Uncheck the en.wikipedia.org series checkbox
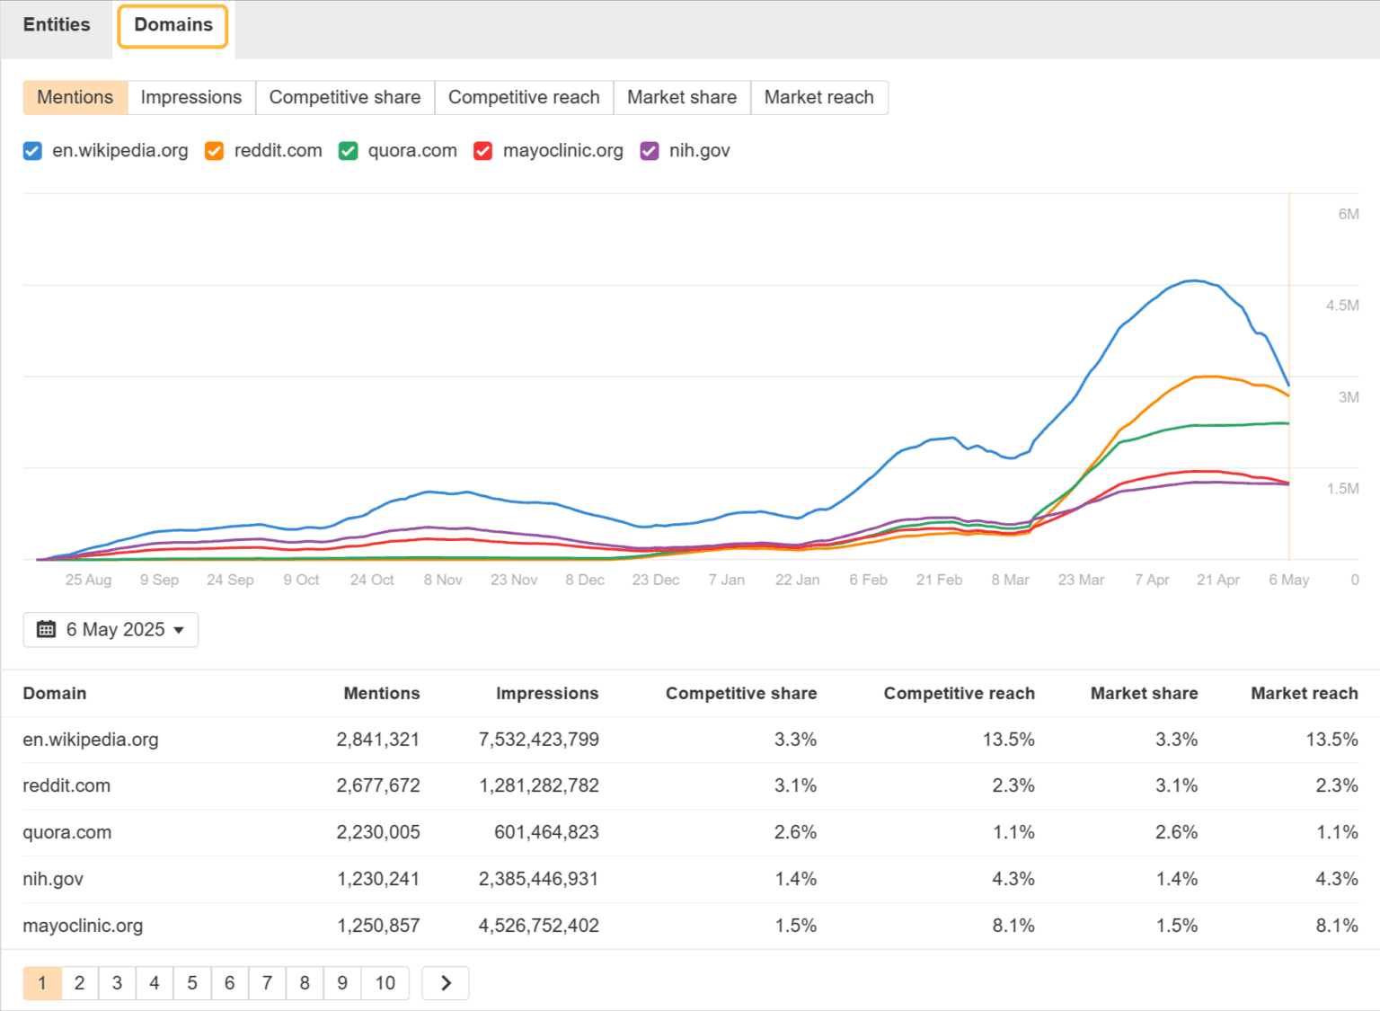This screenshot has height=1011, width=1380. click(x=32, y=151)
